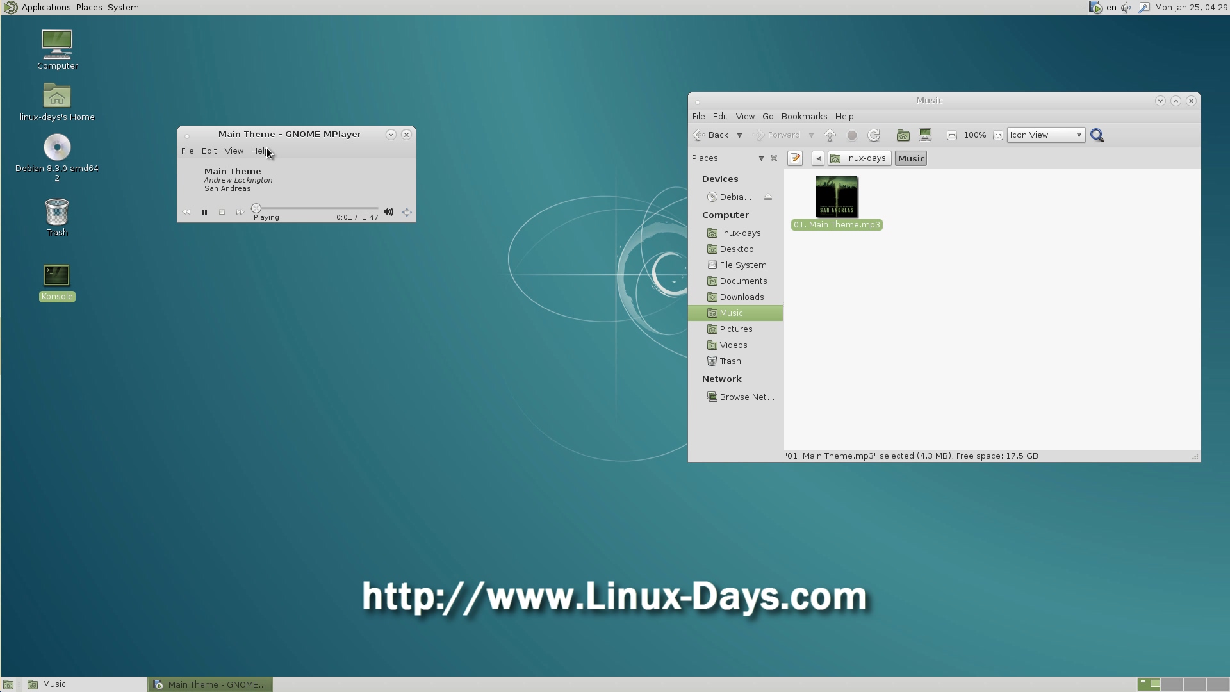Open the File menu in Music window
This screenshot has width=1230, height=692.
[x=699, y=117]
